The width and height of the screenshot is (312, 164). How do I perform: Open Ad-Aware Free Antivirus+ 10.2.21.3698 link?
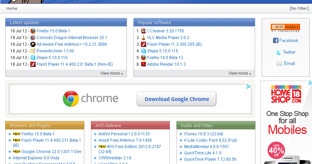pyautogui.click(x=72, y=44)
